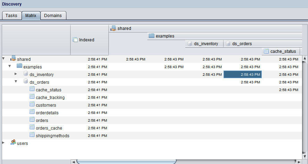Click the shared column header icon
The height and width of the screenshot is (164, 308).
[x=113, y=28]
